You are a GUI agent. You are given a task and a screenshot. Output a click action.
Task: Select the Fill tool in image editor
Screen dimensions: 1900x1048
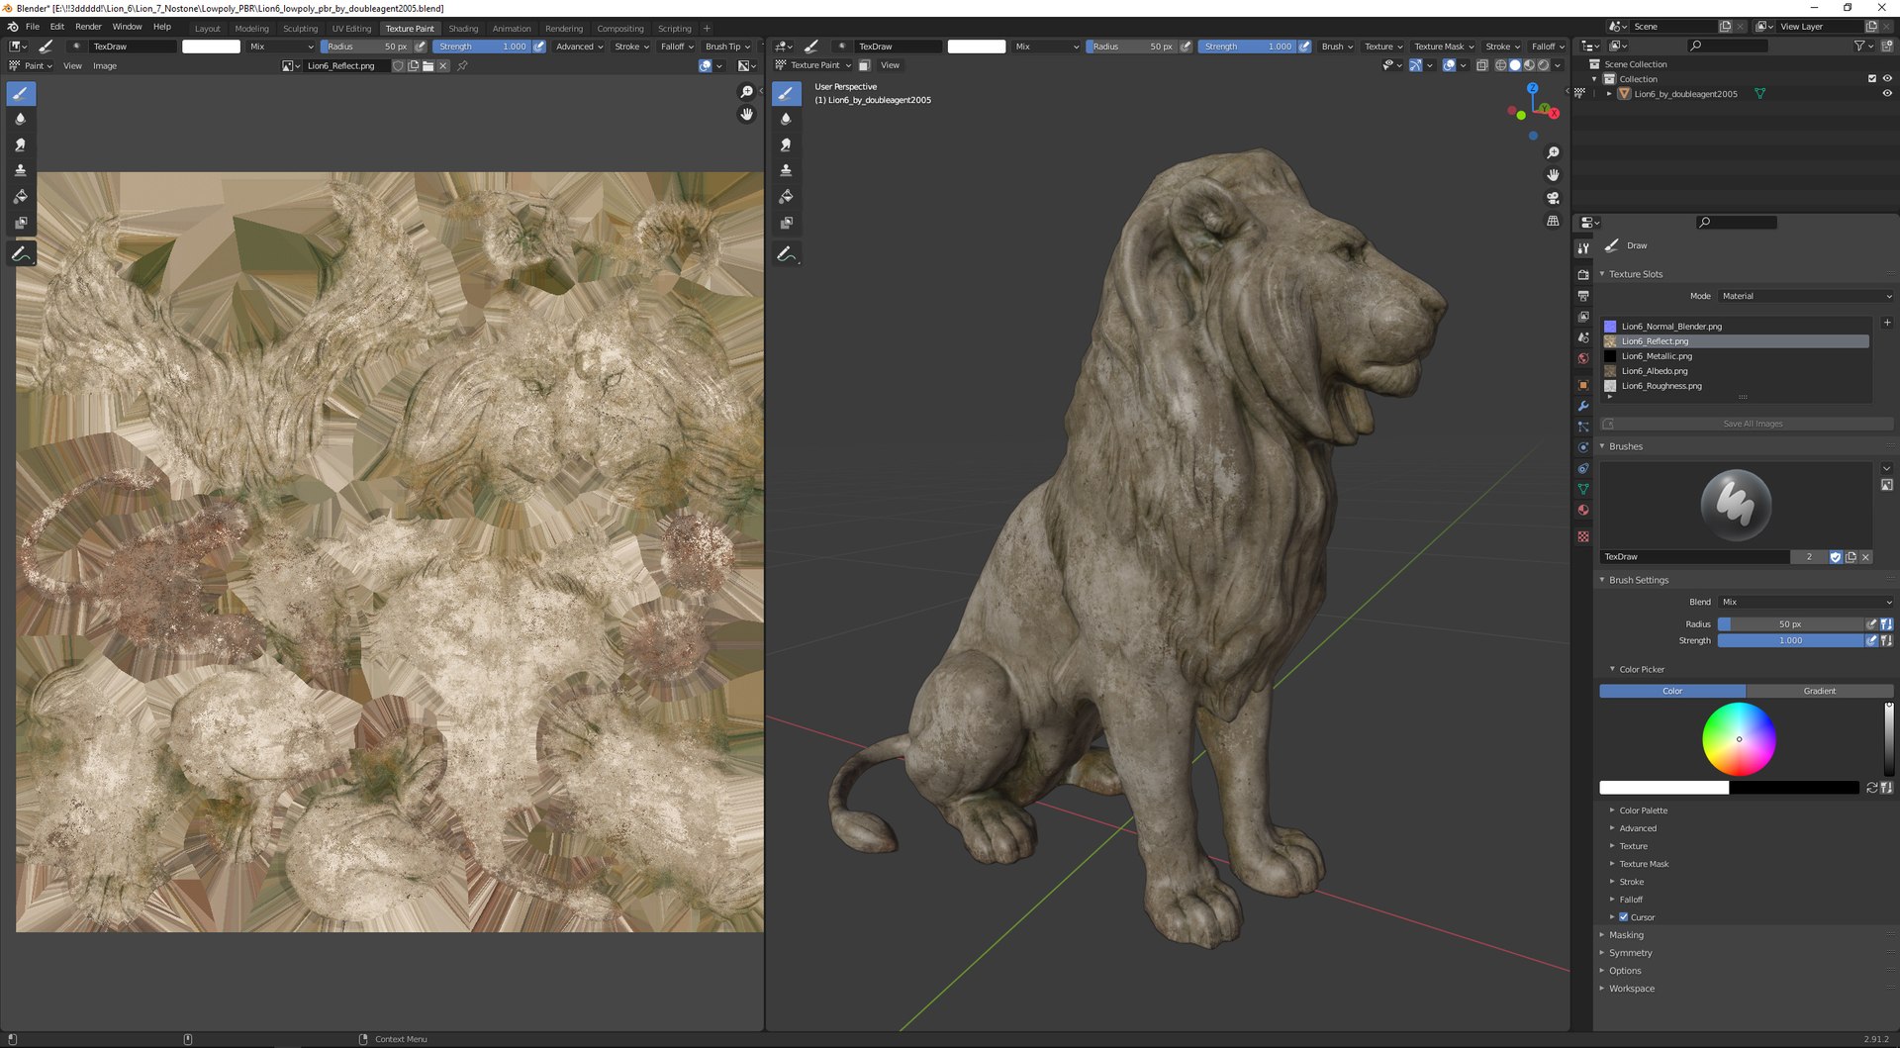pos(21,196)
